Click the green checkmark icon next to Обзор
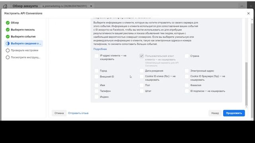255x143 pixels. (x=8, y=23)
